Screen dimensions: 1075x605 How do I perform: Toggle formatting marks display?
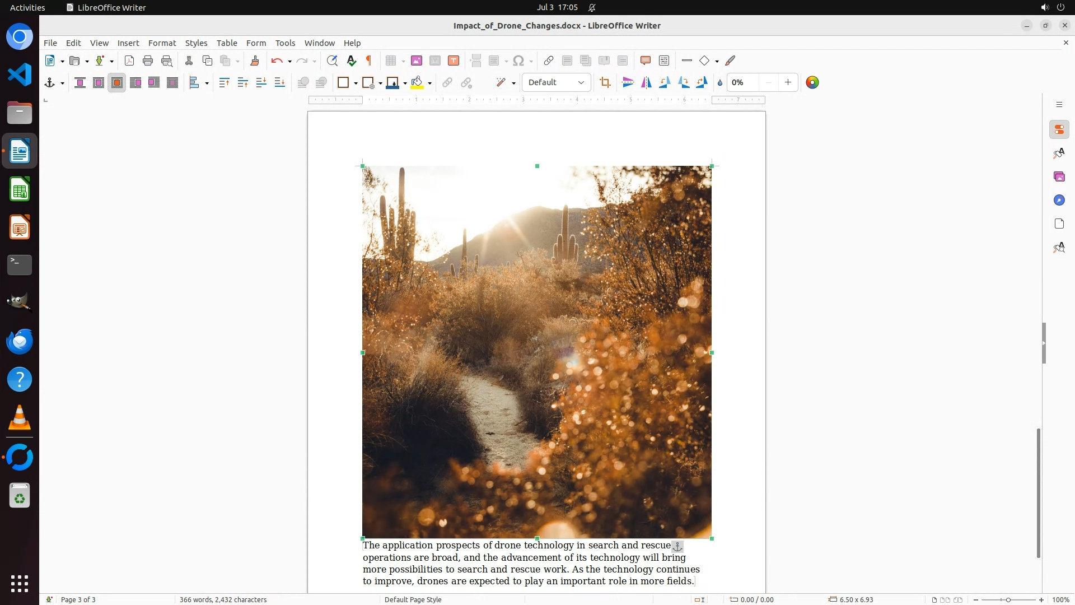tap(369, 61)
